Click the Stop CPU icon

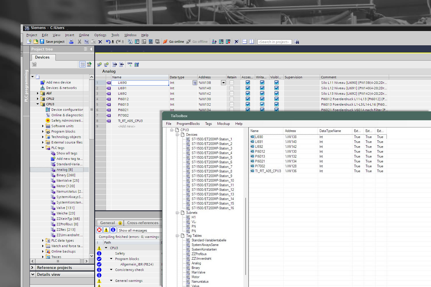tap(228, 42)
